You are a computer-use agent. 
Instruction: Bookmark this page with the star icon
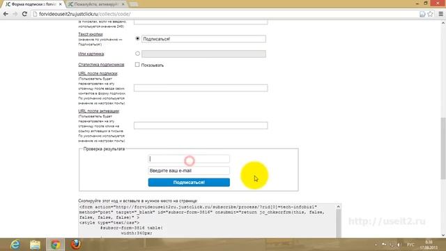pos(431,14)
